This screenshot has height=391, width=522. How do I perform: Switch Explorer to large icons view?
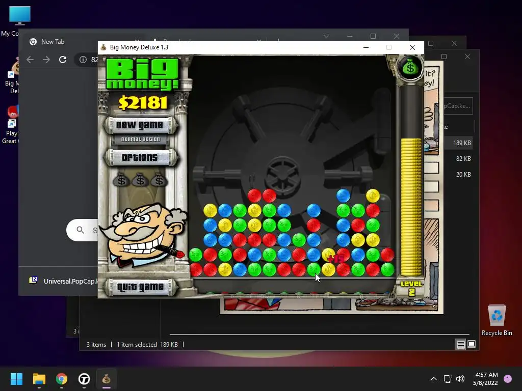click(472, 345)
